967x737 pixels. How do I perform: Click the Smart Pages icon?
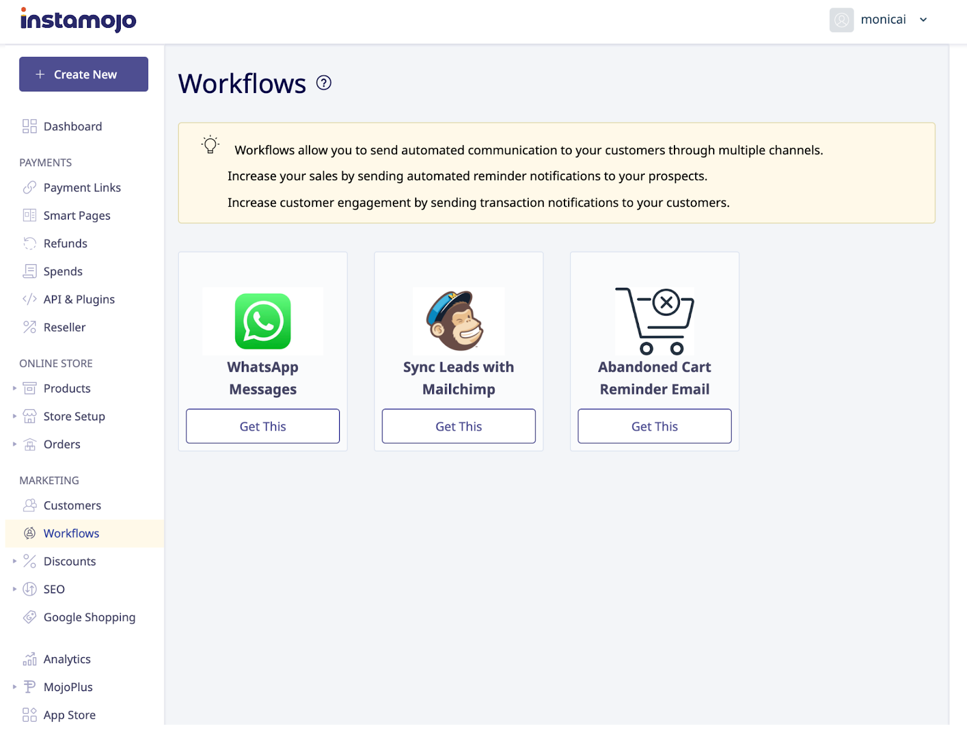pos(30,215)
